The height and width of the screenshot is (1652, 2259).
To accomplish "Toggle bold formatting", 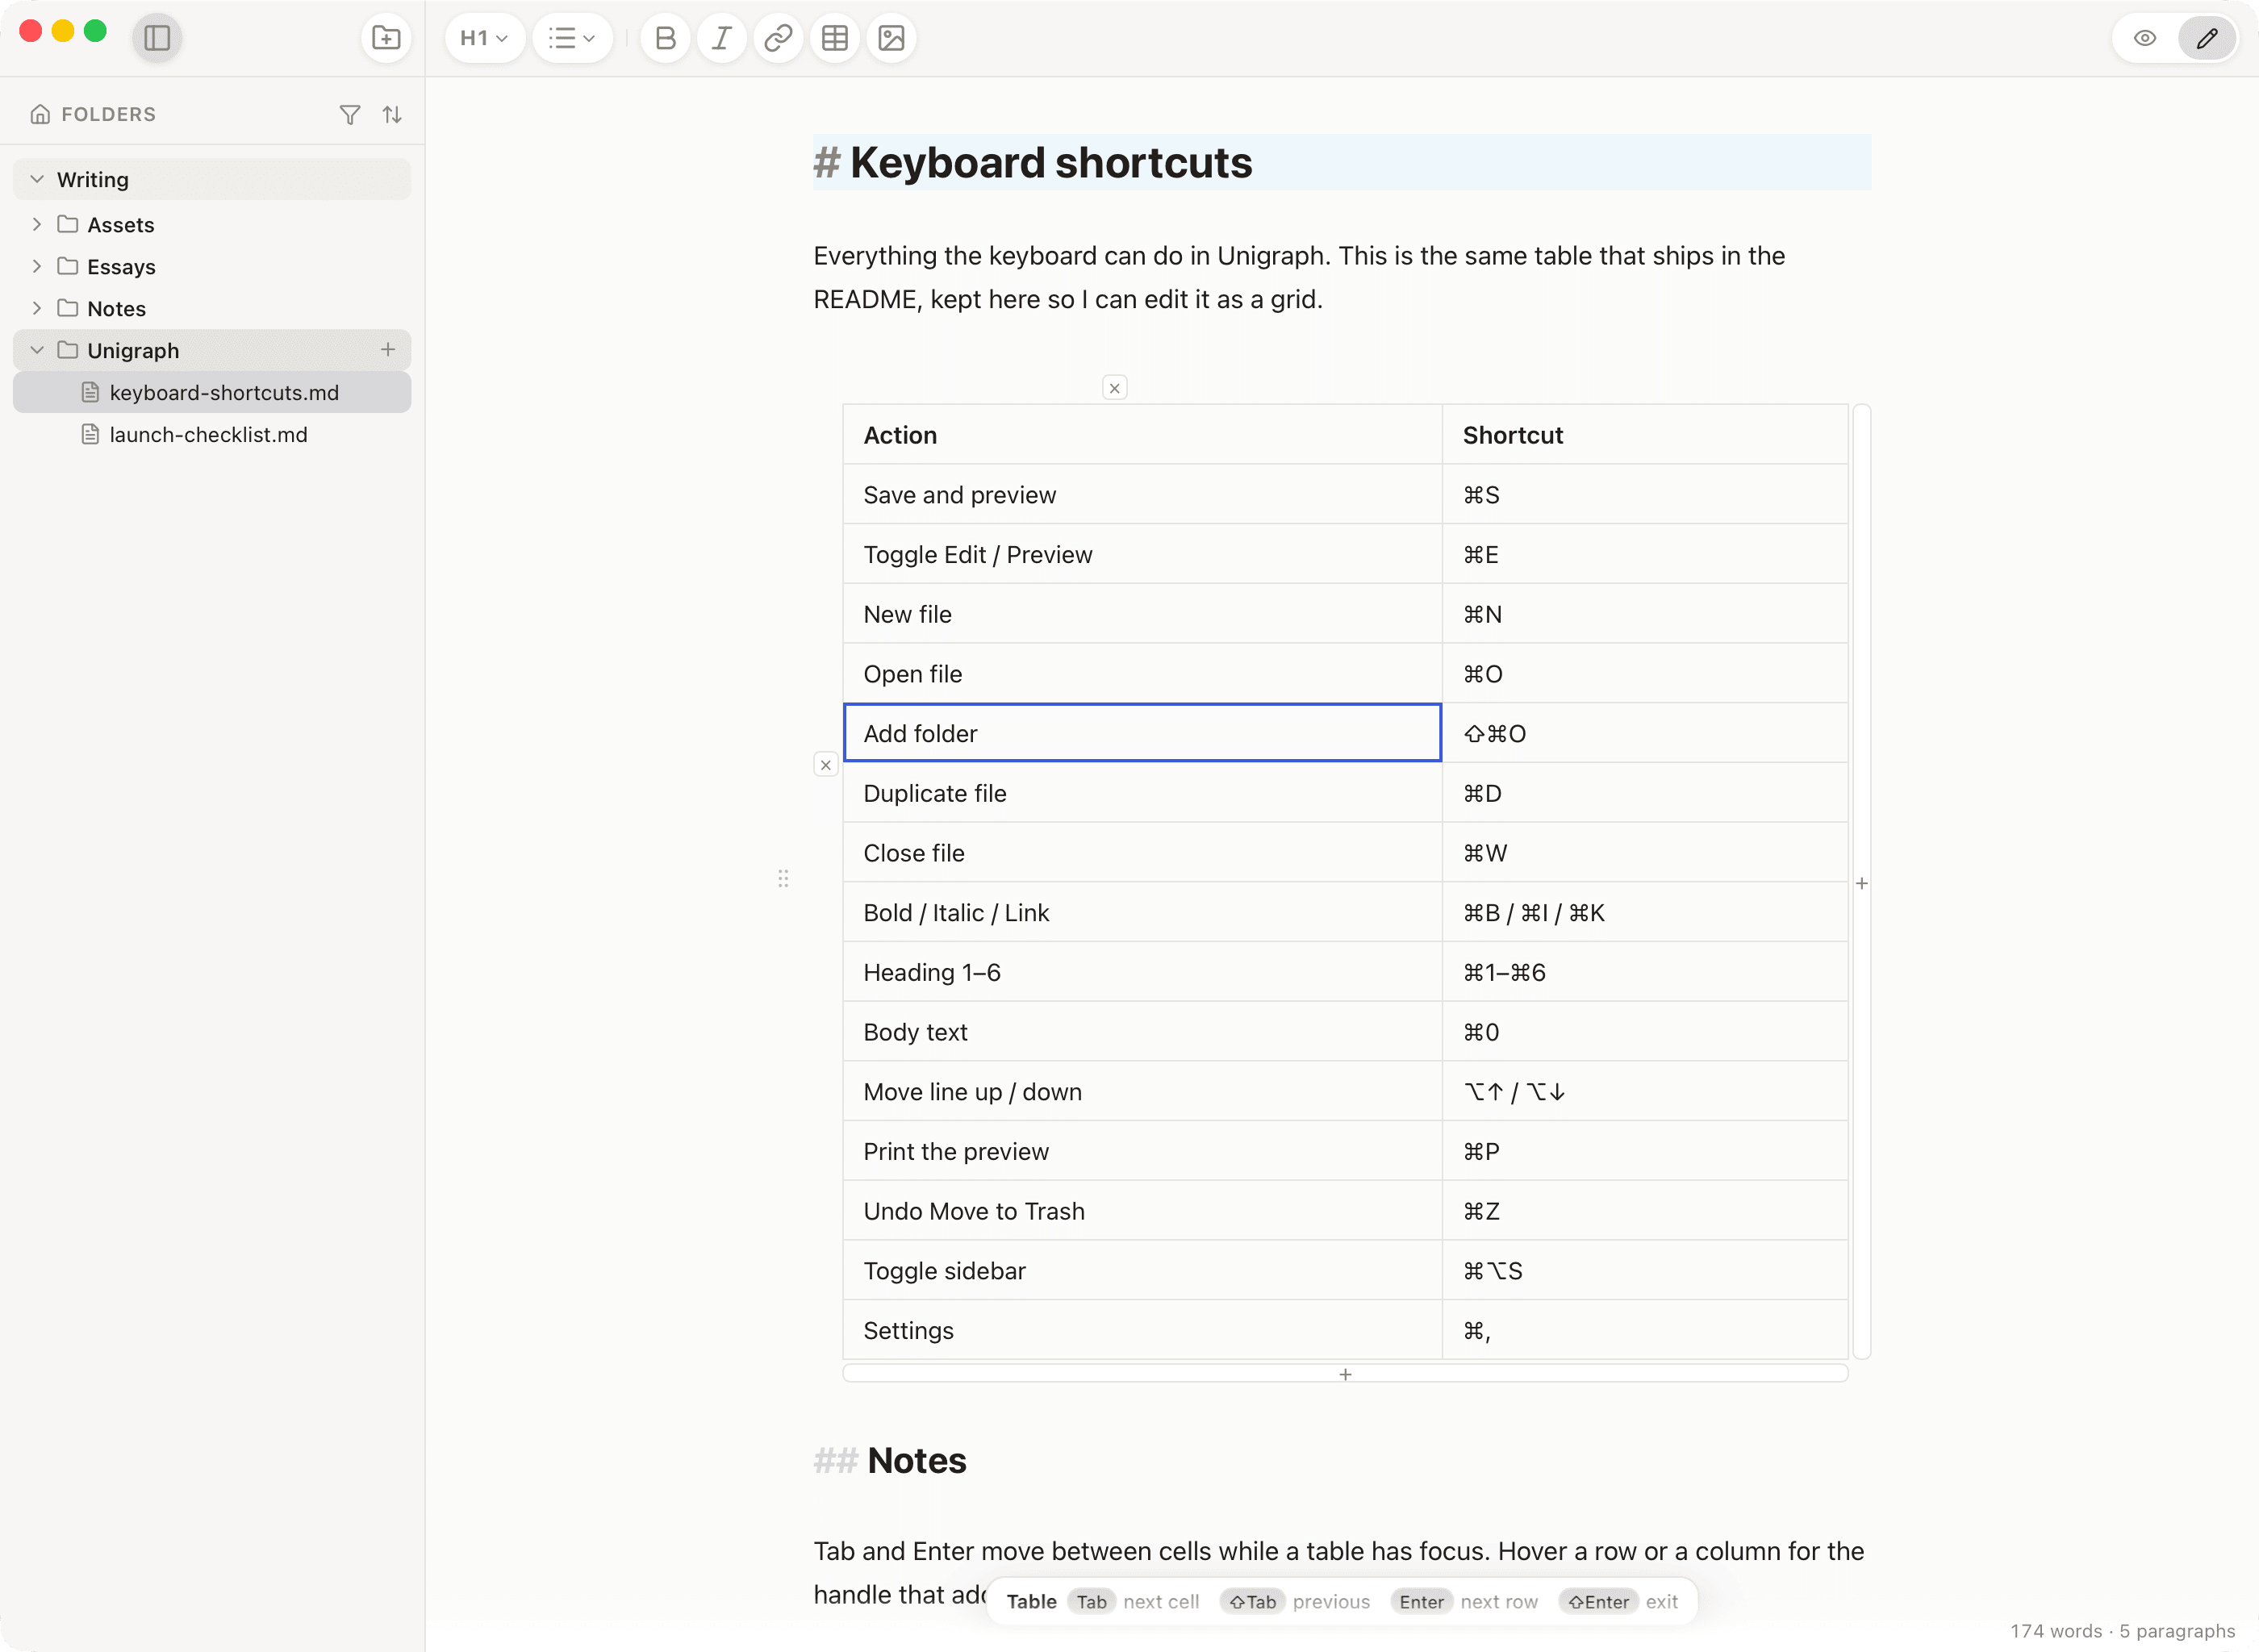I will [665, 38].
